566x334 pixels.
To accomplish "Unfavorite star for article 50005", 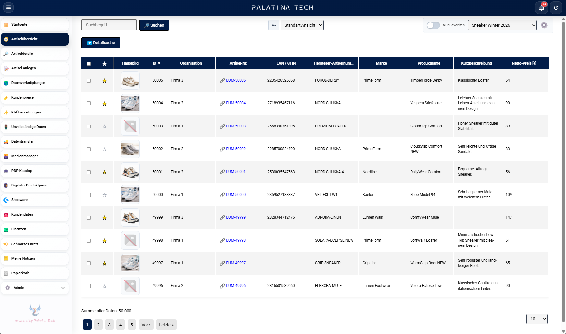I will (105, 81).
